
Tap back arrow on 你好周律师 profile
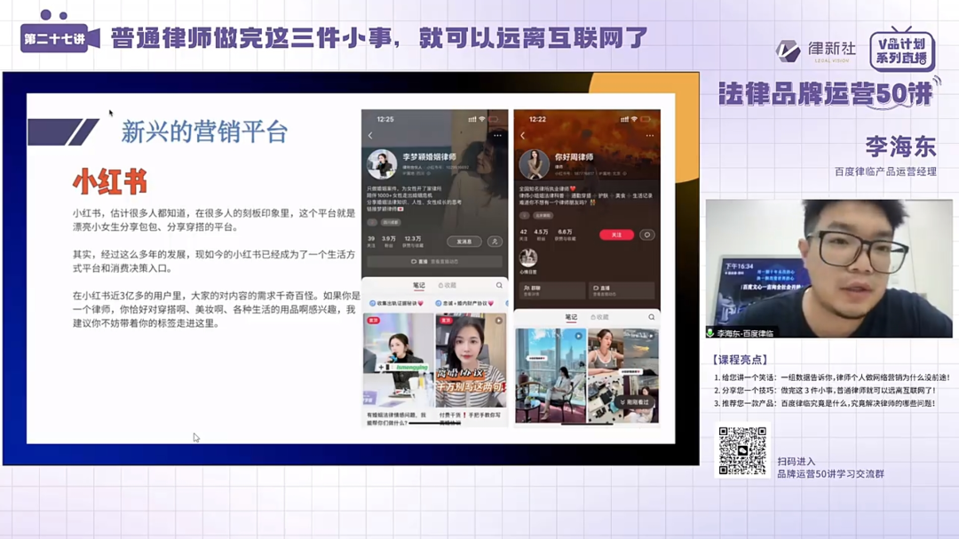523,136
